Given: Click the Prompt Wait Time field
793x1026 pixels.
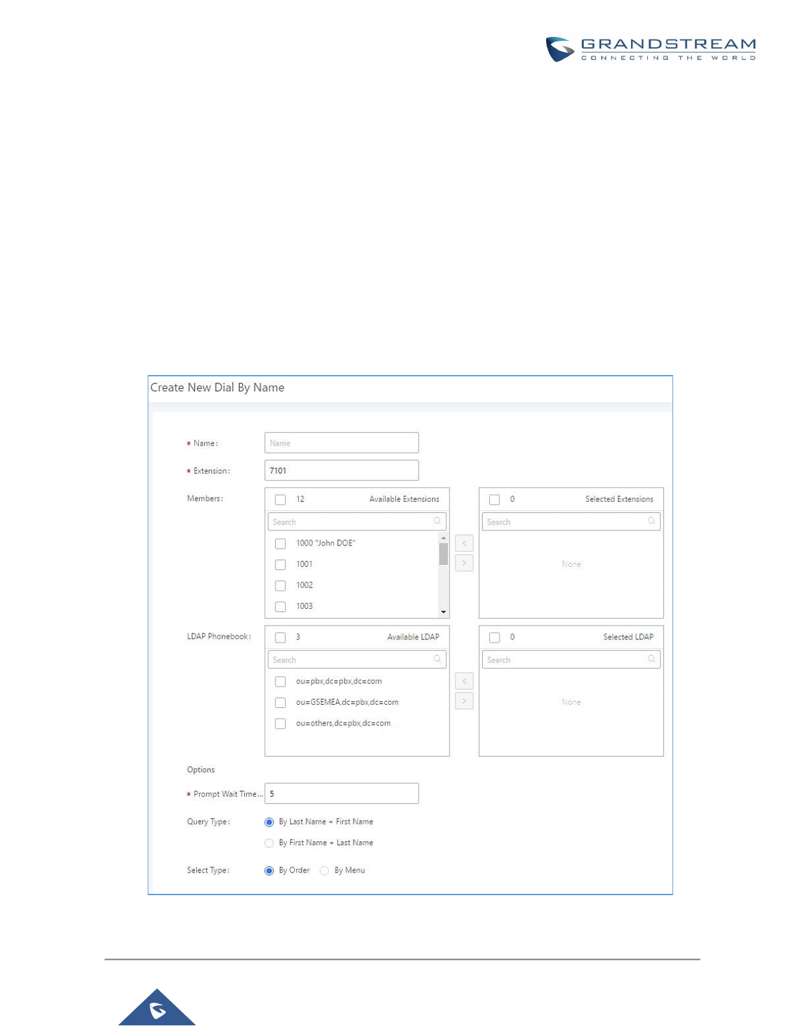Looking at the screenshot, I should (341, 793).
